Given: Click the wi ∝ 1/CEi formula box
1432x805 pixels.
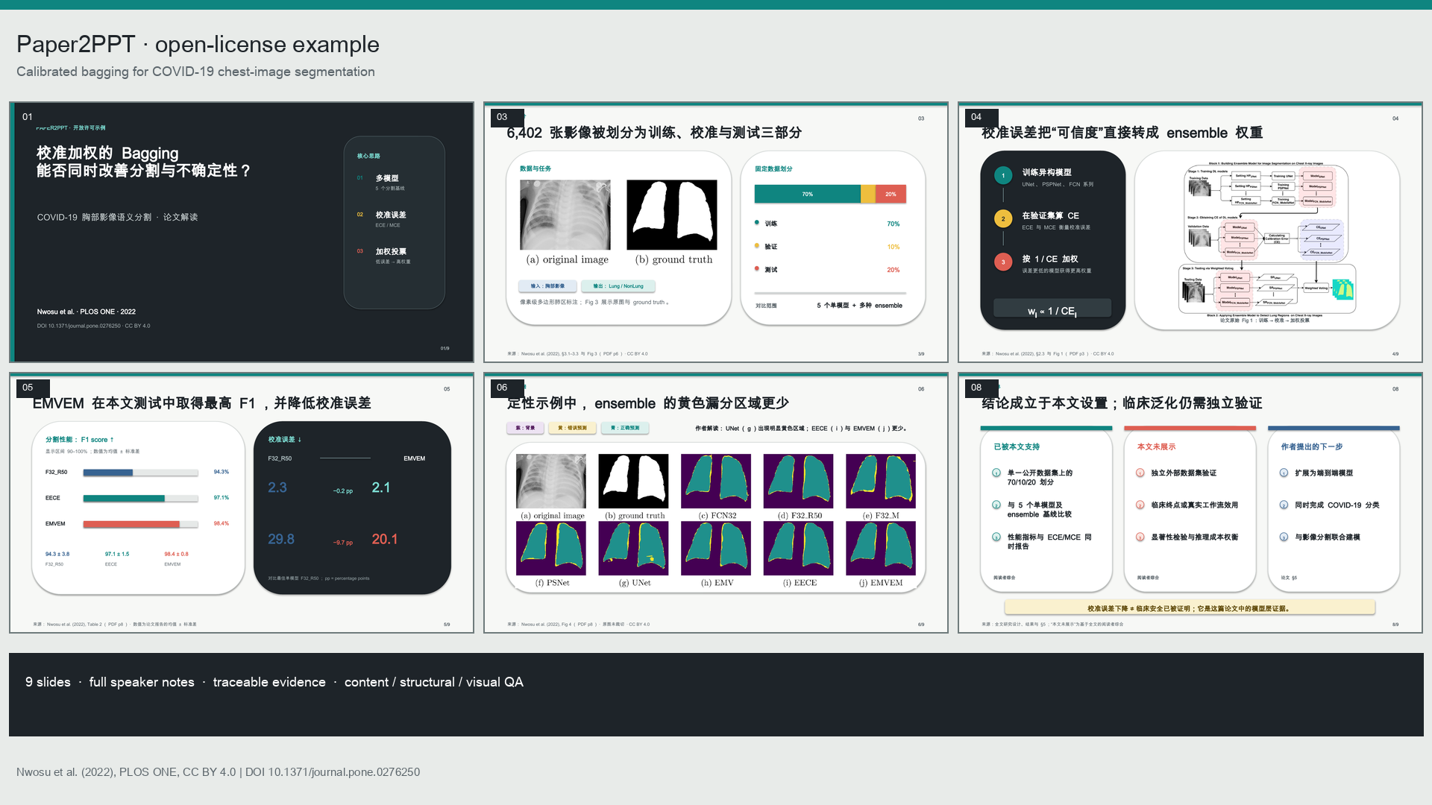Looking at the screenshot, I should click(x=1052, y=309).
